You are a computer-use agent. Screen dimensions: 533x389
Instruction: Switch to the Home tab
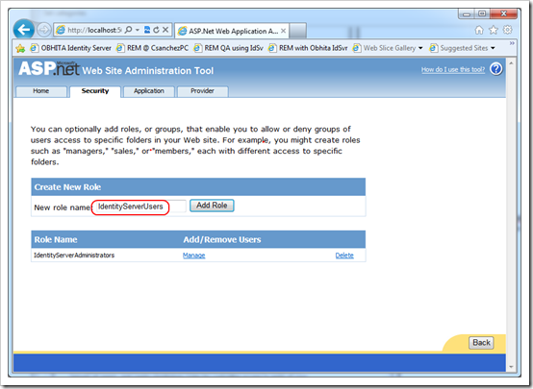(41, 91)
